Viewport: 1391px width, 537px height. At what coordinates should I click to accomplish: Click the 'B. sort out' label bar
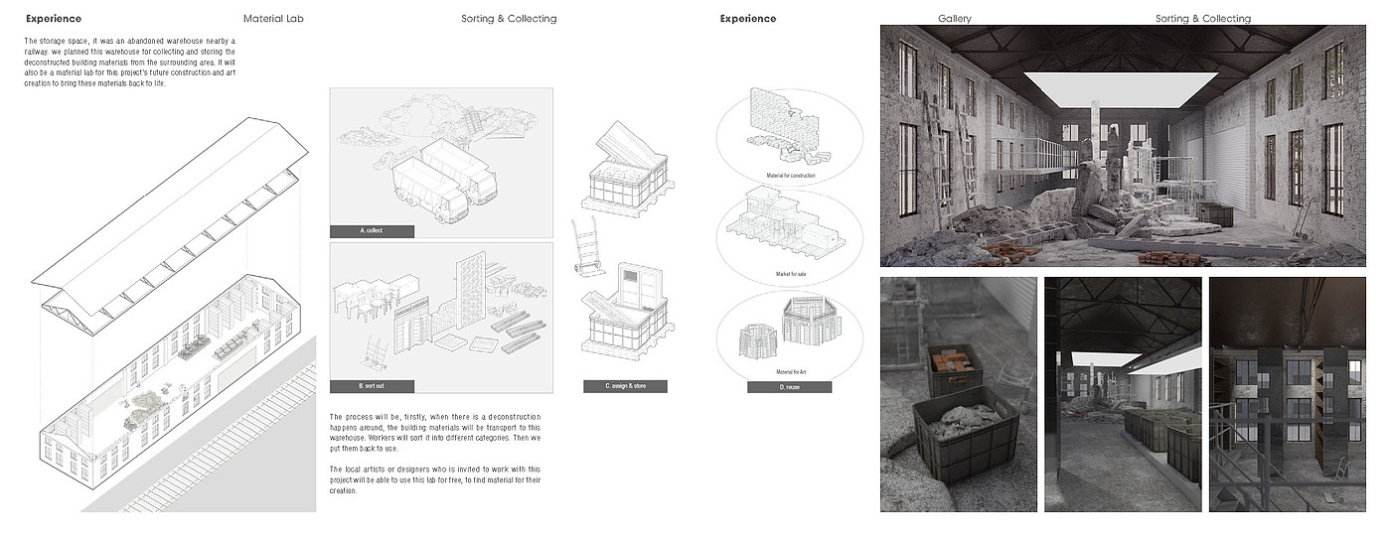click(x=372, y=386)
